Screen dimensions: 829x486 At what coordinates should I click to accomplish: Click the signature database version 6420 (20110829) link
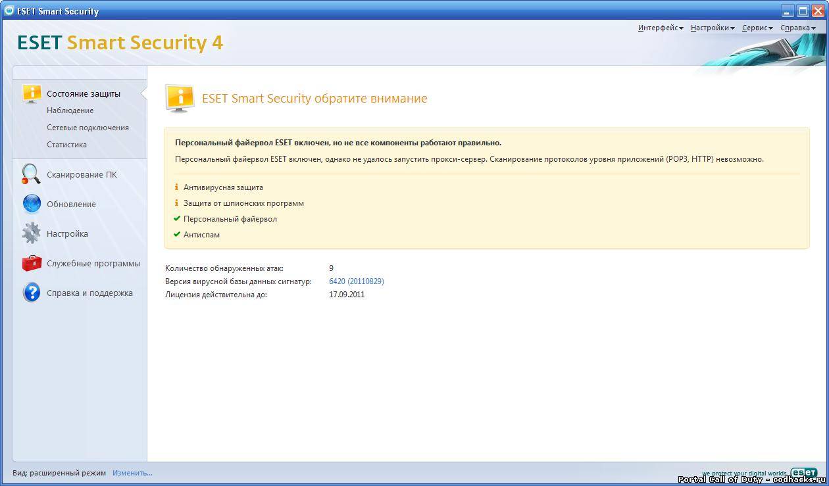[x=357, y=281]
